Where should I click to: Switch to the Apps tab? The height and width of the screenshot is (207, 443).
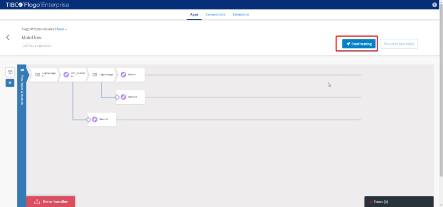pos(194,14)
